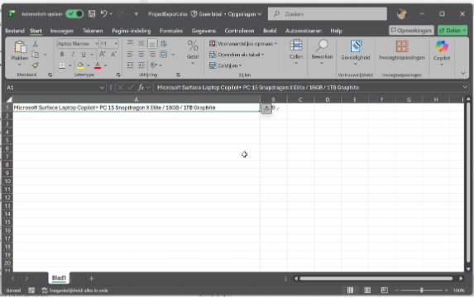Open the Celstijlen menu
This screenshot has width=474, height=298.
pyautogui.click(x=226, y=65)
